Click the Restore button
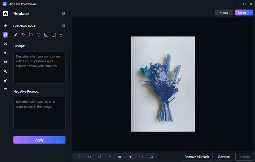This screenshot has width=255, height=162. (244, 157)
